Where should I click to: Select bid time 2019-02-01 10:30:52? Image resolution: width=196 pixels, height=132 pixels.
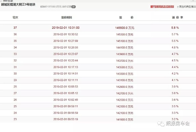point(66,34)
